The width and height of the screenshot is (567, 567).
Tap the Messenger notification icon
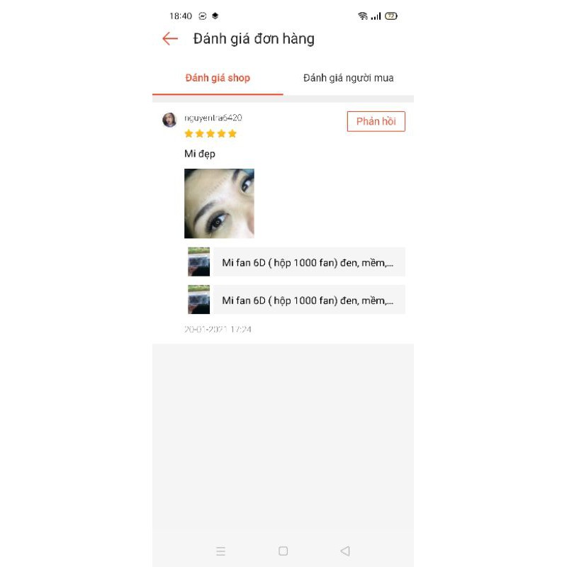(203, 16)
